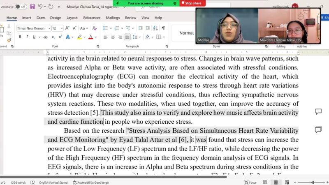The width and height of the screenshot is (329, 185).
Task: Click the Stop share button
Action: click(193, 3)
